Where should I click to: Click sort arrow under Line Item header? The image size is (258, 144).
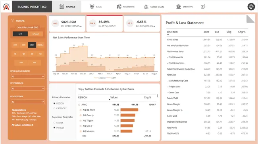[168, 34]
